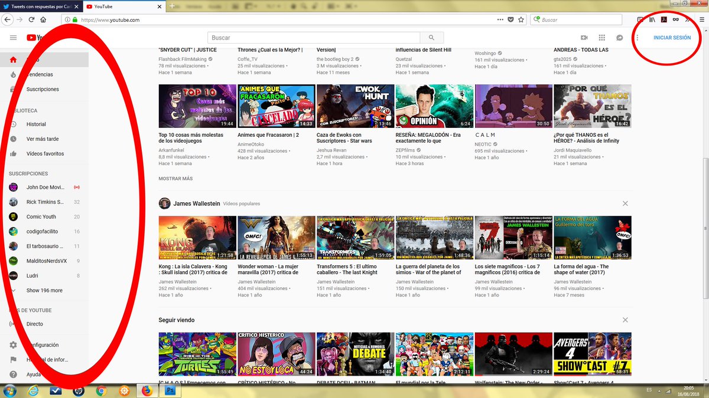The image size is (709, 398).
Task: Open Historial in sidebar
Action: coord(44,124)
